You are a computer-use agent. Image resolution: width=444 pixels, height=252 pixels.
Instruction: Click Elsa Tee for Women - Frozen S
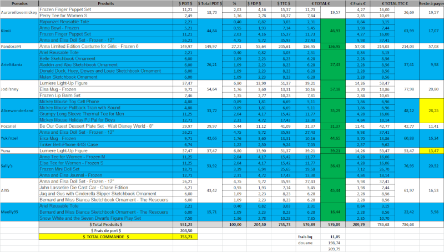(105, 163)
